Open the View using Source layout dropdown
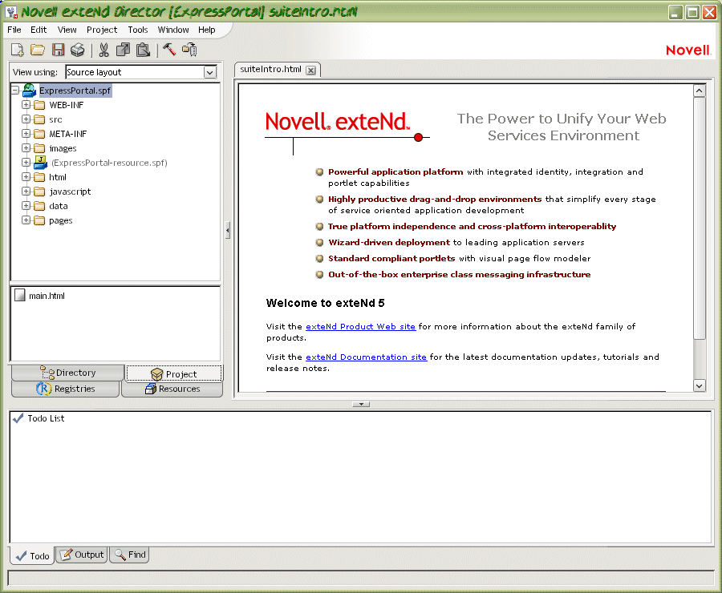The height and width of the screenshot is (593, 722). (x=210, y=72)
